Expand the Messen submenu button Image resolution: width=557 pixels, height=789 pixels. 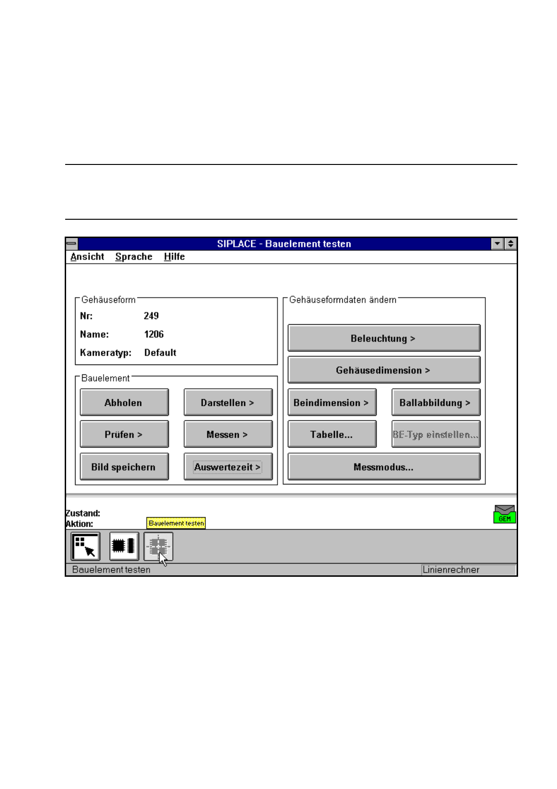tap(228, 434)
